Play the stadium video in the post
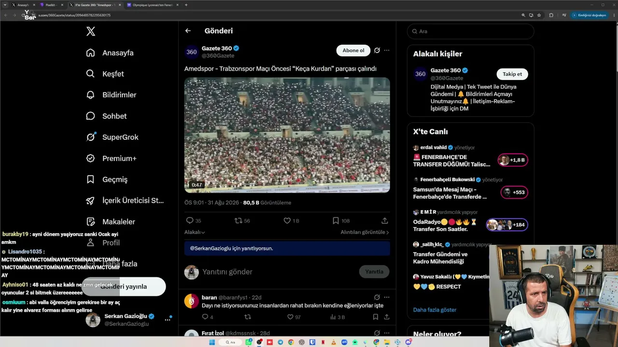The height and width of the screenshot is (347, 618). pos(287,135)
